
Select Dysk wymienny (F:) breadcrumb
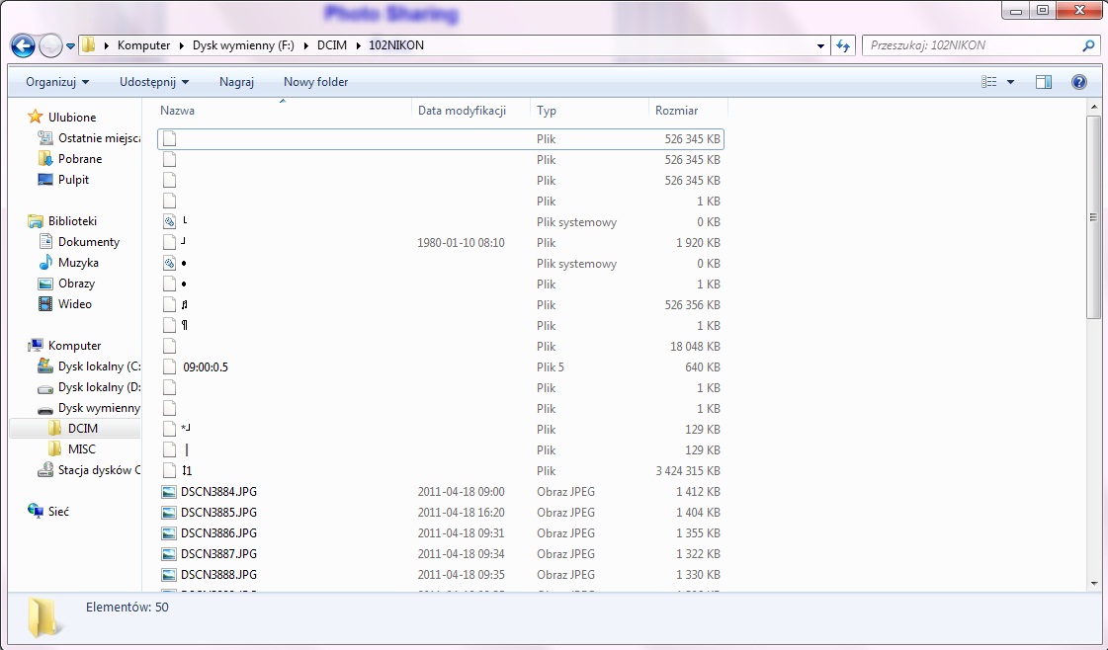[x=243, y=45]
